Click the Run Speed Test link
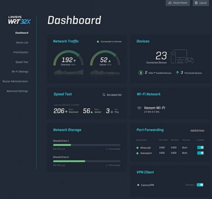This screenshot has width=212, height=199. (x=114, y=95)
